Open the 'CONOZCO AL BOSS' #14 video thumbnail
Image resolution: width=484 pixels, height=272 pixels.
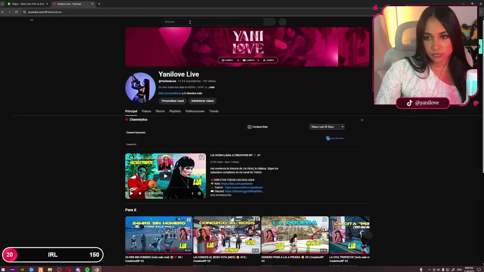227,235
